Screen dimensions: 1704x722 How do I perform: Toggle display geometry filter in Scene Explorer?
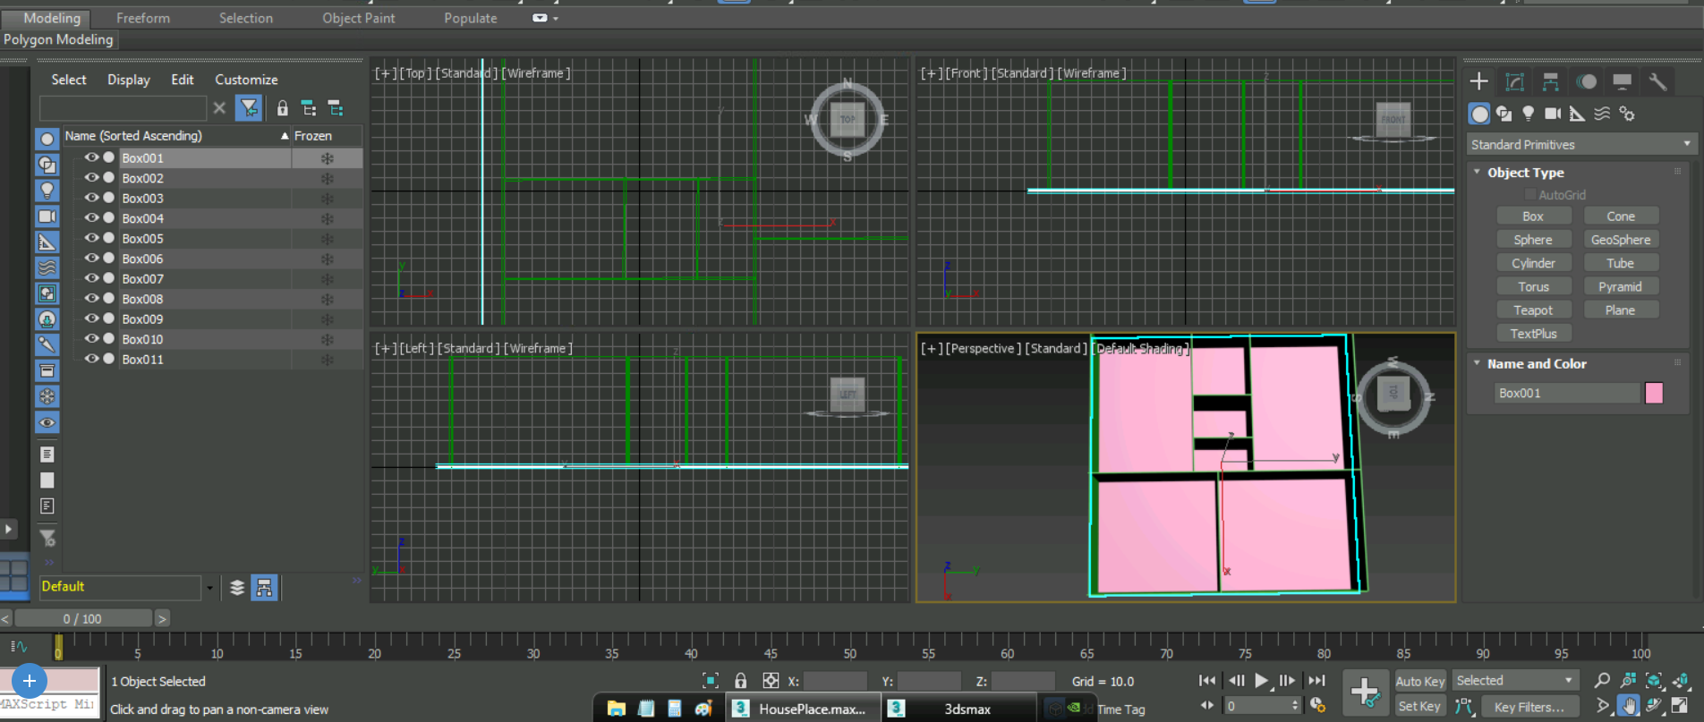[x=47, y=139]
